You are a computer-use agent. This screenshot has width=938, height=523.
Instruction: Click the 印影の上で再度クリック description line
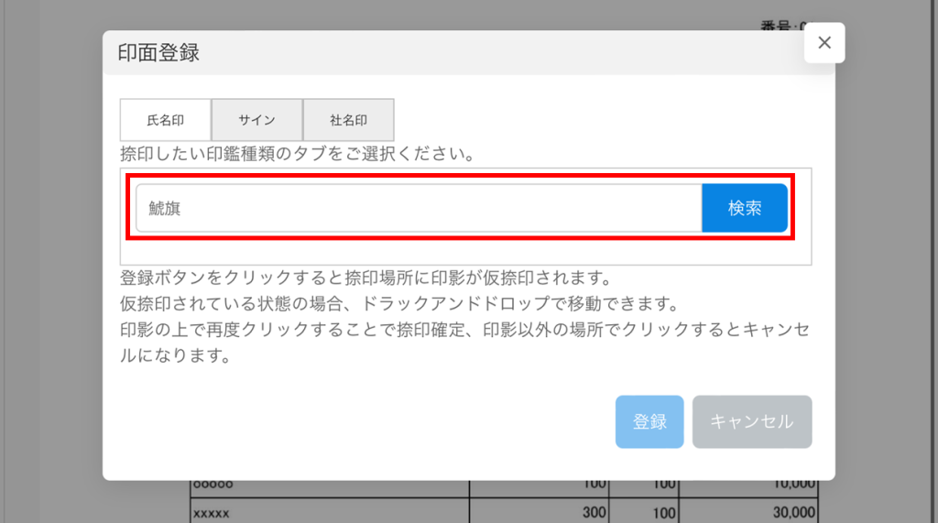point(464,329)
